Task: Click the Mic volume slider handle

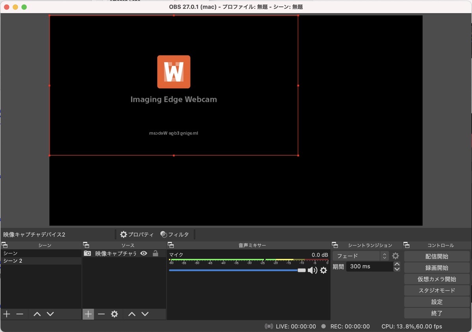Action: point(302,270)
